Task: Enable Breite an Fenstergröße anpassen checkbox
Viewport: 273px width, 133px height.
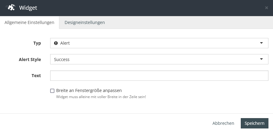Action: tap(52, 90)
